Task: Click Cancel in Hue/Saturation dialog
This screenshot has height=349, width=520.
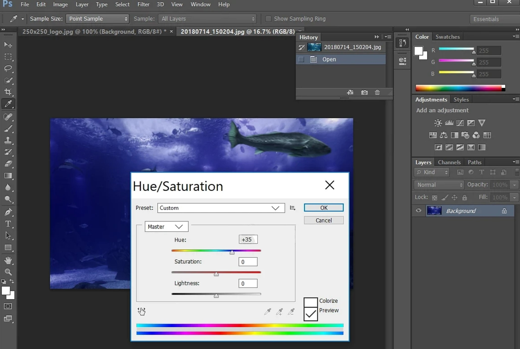Action: [324, 220]
